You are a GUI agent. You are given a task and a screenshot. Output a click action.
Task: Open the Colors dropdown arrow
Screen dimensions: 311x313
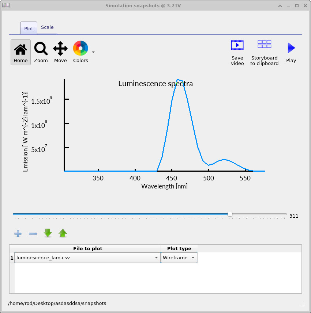(x=93, y=53)
